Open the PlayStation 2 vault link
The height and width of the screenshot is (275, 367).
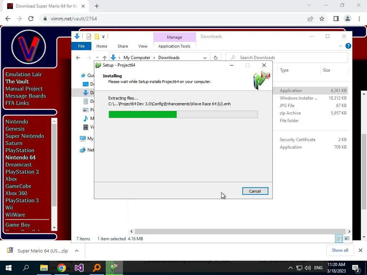coord(22,172)
